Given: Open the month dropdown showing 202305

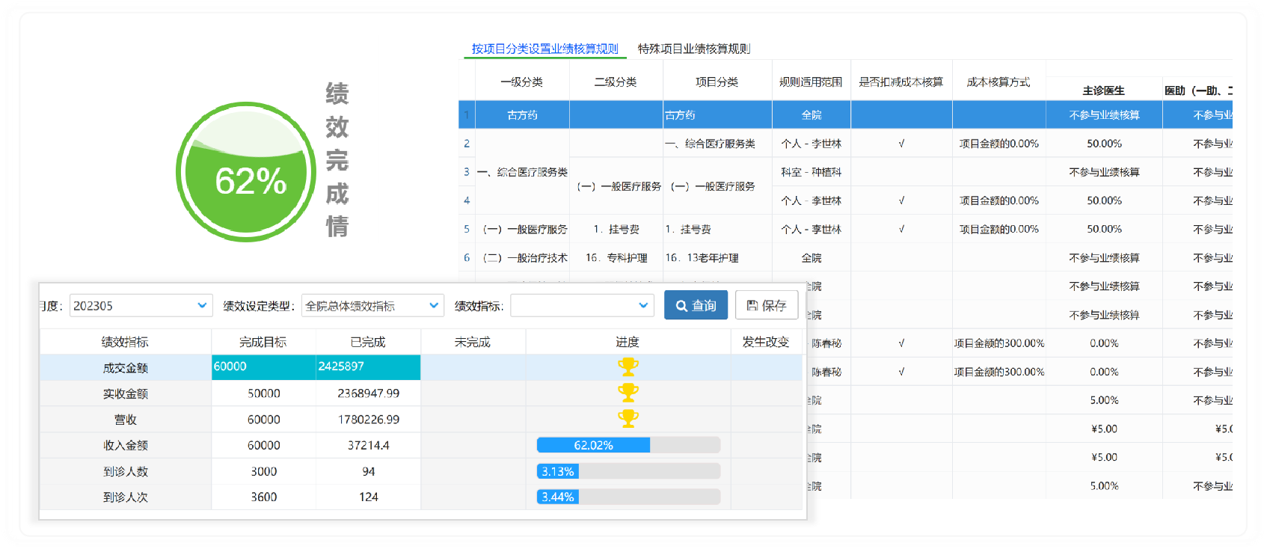Looking at the screenshot, I should click(140, 305).
